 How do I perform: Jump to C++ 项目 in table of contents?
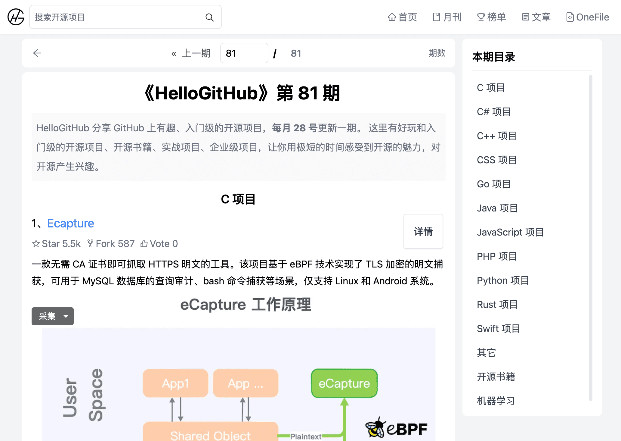(497, 136)
